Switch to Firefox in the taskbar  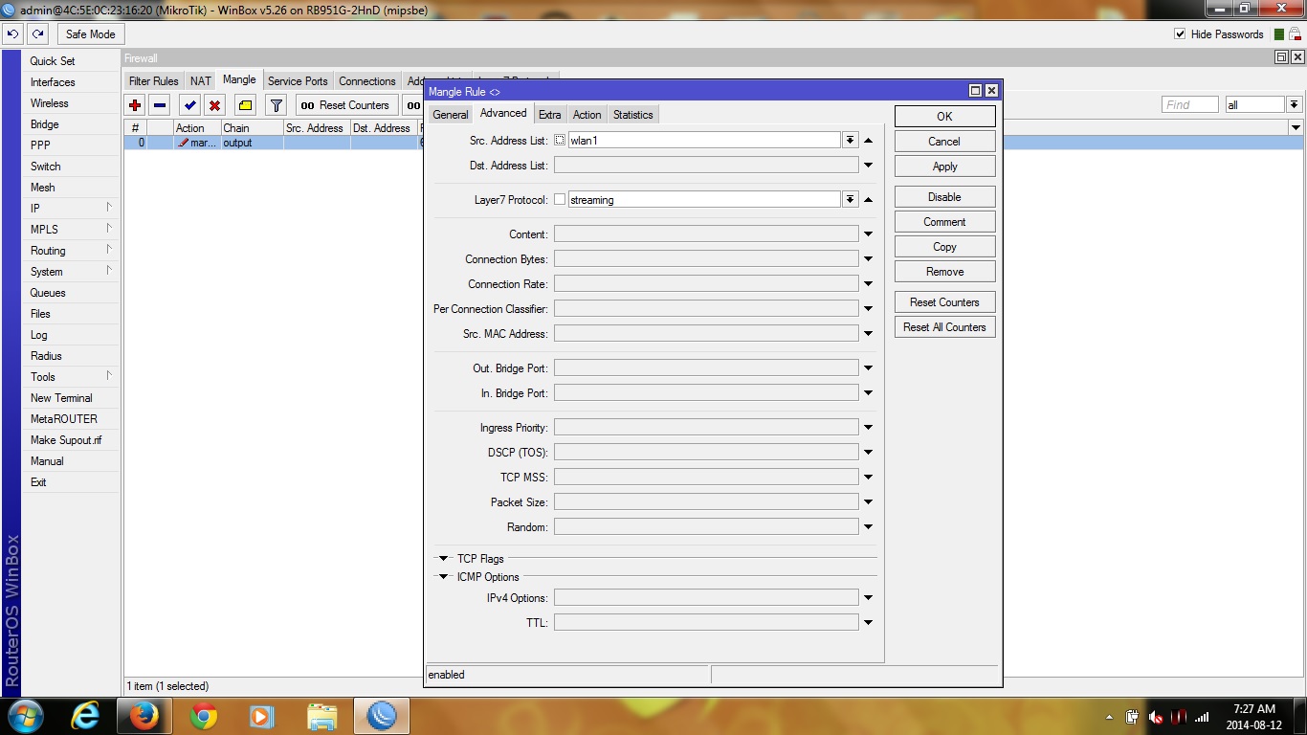click(x=144, y=716)
